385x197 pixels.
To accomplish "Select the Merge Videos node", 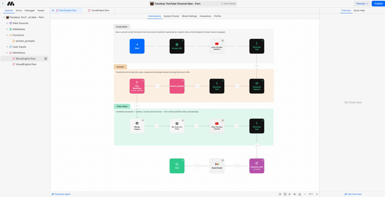I will [x=137, y=126].
